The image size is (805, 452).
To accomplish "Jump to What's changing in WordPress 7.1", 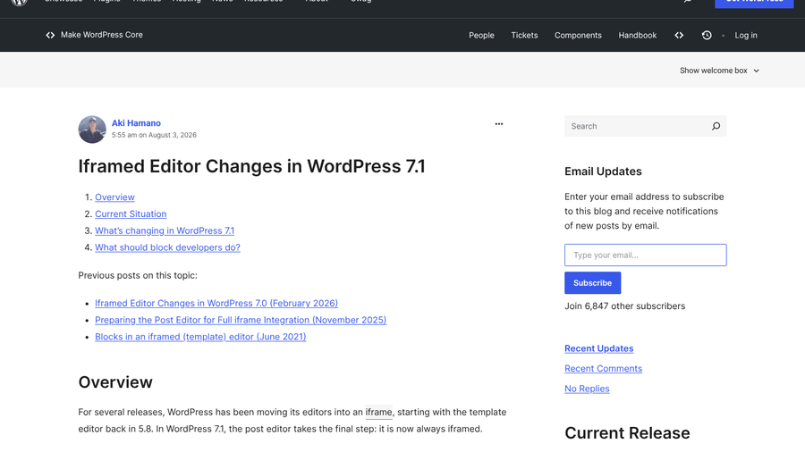I will (165, 230).
